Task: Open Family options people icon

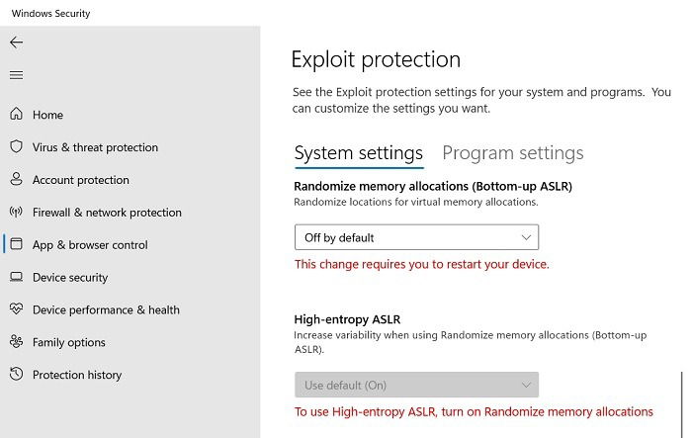Action: [x=17, y=341]
